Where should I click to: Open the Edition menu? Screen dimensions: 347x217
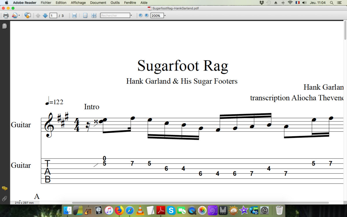[x=61, y=3]
